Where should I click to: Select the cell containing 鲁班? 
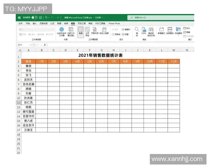pos(28,66)
